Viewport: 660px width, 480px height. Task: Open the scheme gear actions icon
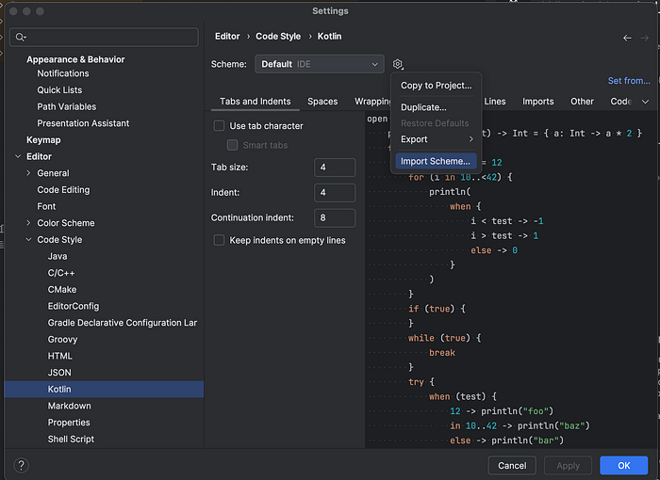397,64
